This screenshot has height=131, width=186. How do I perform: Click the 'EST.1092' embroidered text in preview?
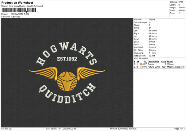[67, 59]
